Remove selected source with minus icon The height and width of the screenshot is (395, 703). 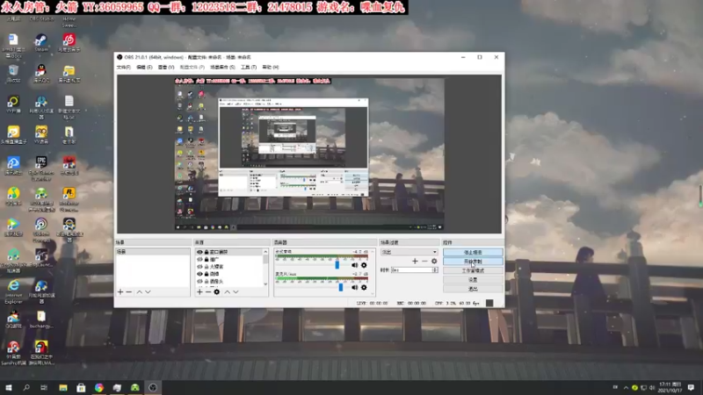pyautogui.click(x=208, y=292)
